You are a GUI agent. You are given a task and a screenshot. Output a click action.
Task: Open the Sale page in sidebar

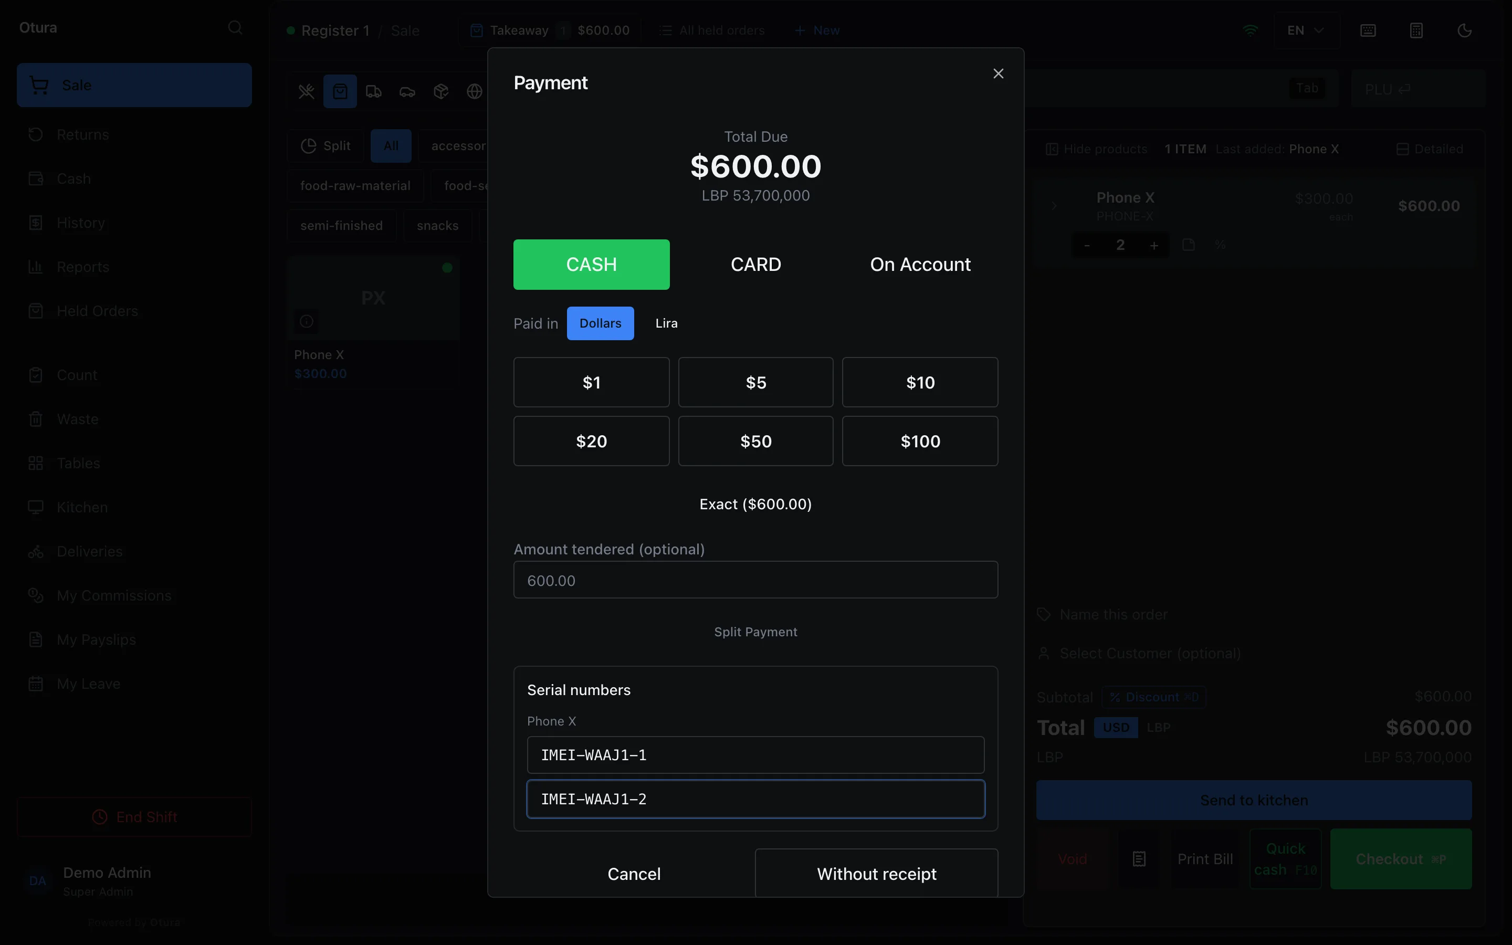pyautogui.click(x=134, y=85)
